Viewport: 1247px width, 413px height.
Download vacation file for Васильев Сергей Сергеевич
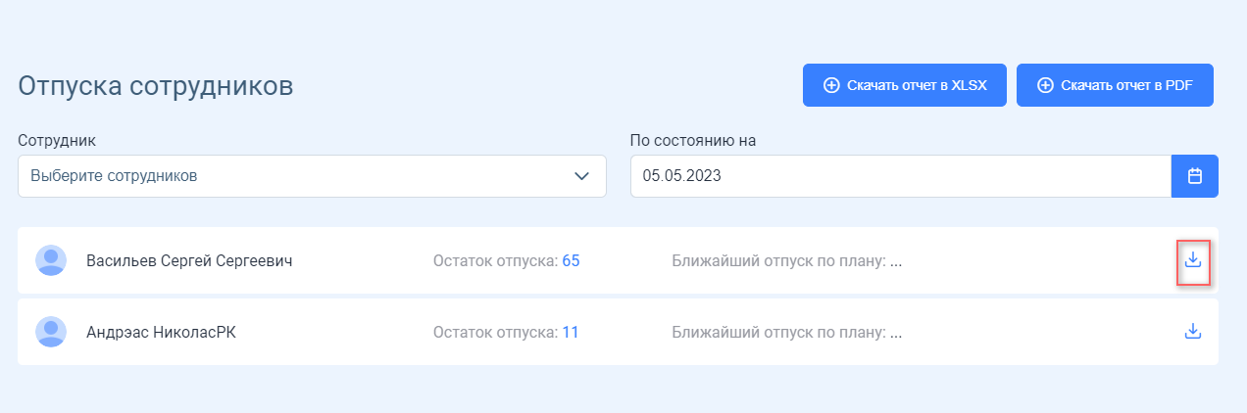point(1193,260)
